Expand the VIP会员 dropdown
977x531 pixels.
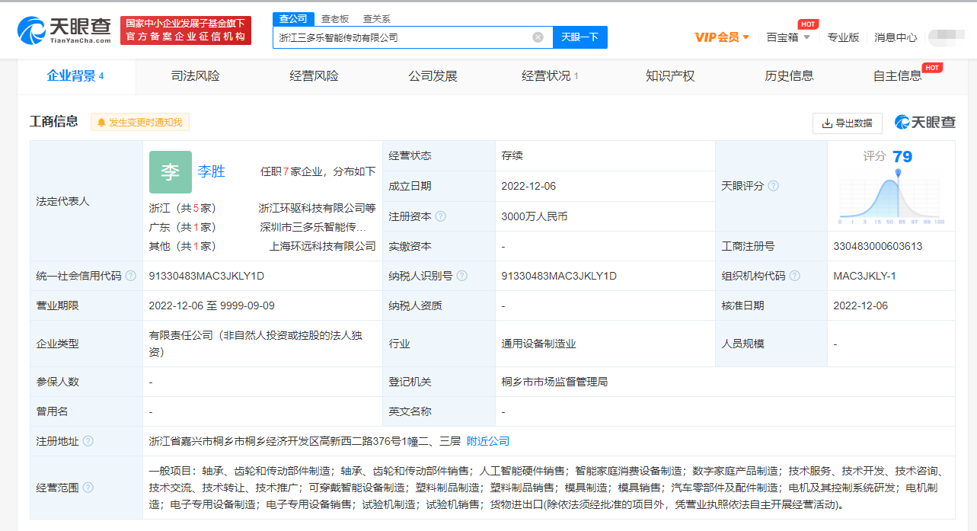pyautogui.click(x=722, y=37)
